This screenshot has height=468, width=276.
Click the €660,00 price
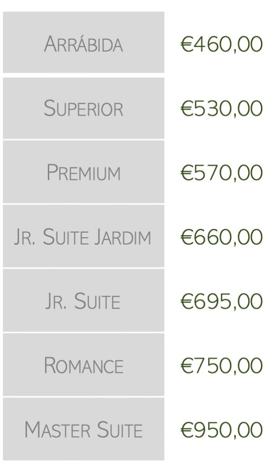point(222,237)
